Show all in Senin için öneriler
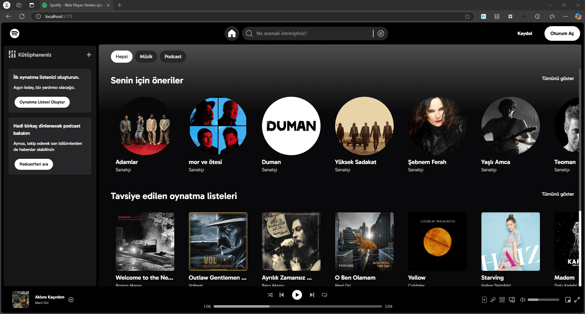Screen dimensions: 585x314 tap(558, 78)
